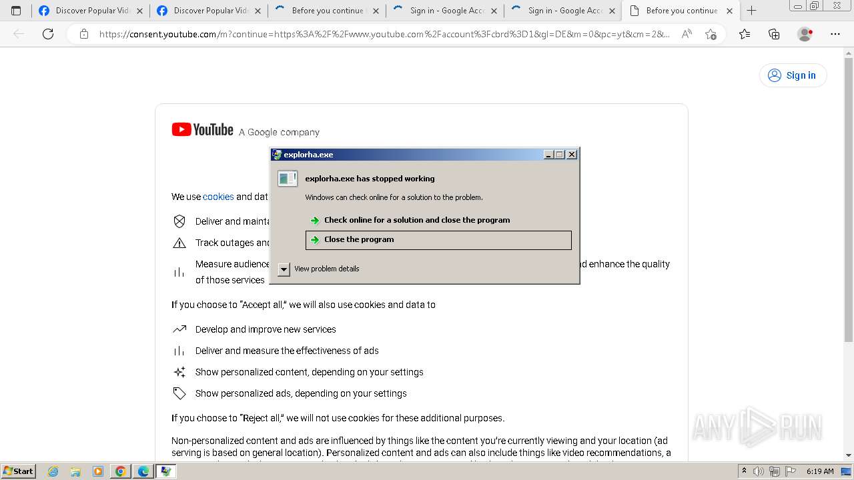854x480 pixels.
Task: Open the browser profile avatar
Action: (805, 34)
